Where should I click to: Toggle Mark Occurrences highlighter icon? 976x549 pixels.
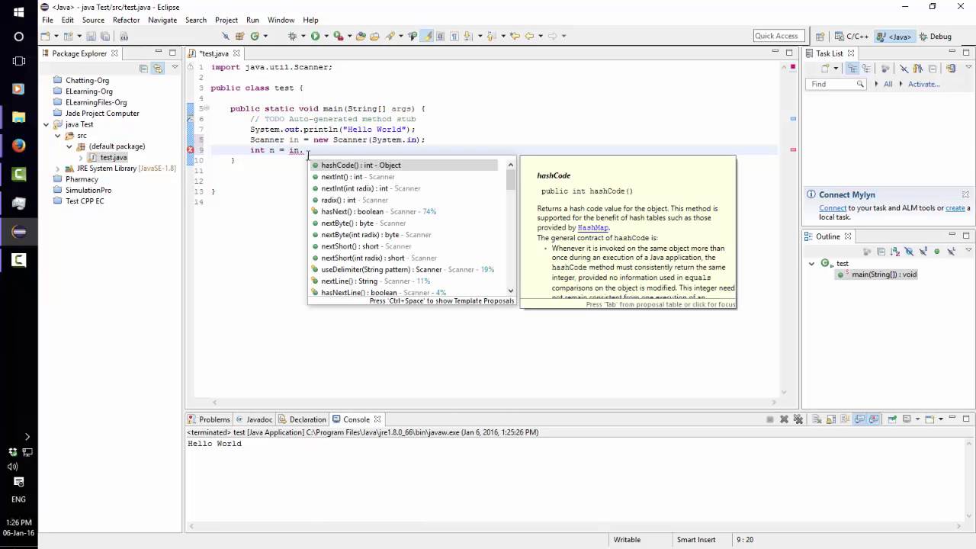[427, 36]
